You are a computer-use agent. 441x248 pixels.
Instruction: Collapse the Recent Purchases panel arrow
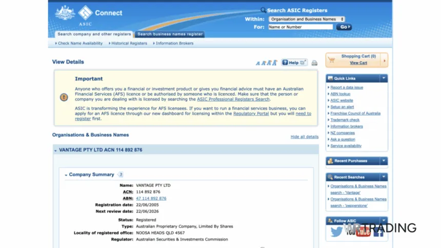[x=384, y=161]
